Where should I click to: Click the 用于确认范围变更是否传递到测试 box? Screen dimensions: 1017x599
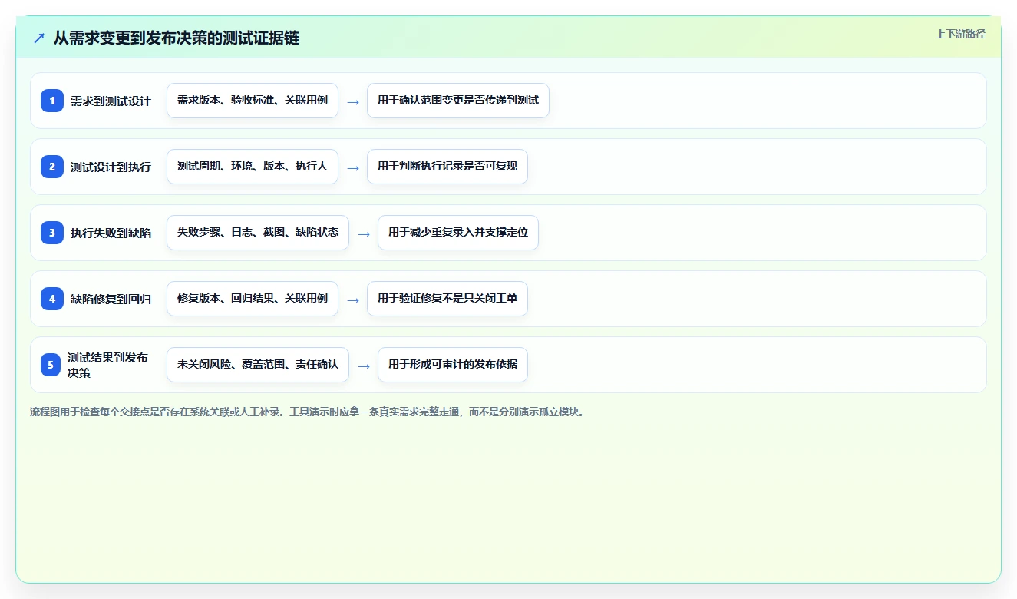pyautogui.click(x=458, y=101)
